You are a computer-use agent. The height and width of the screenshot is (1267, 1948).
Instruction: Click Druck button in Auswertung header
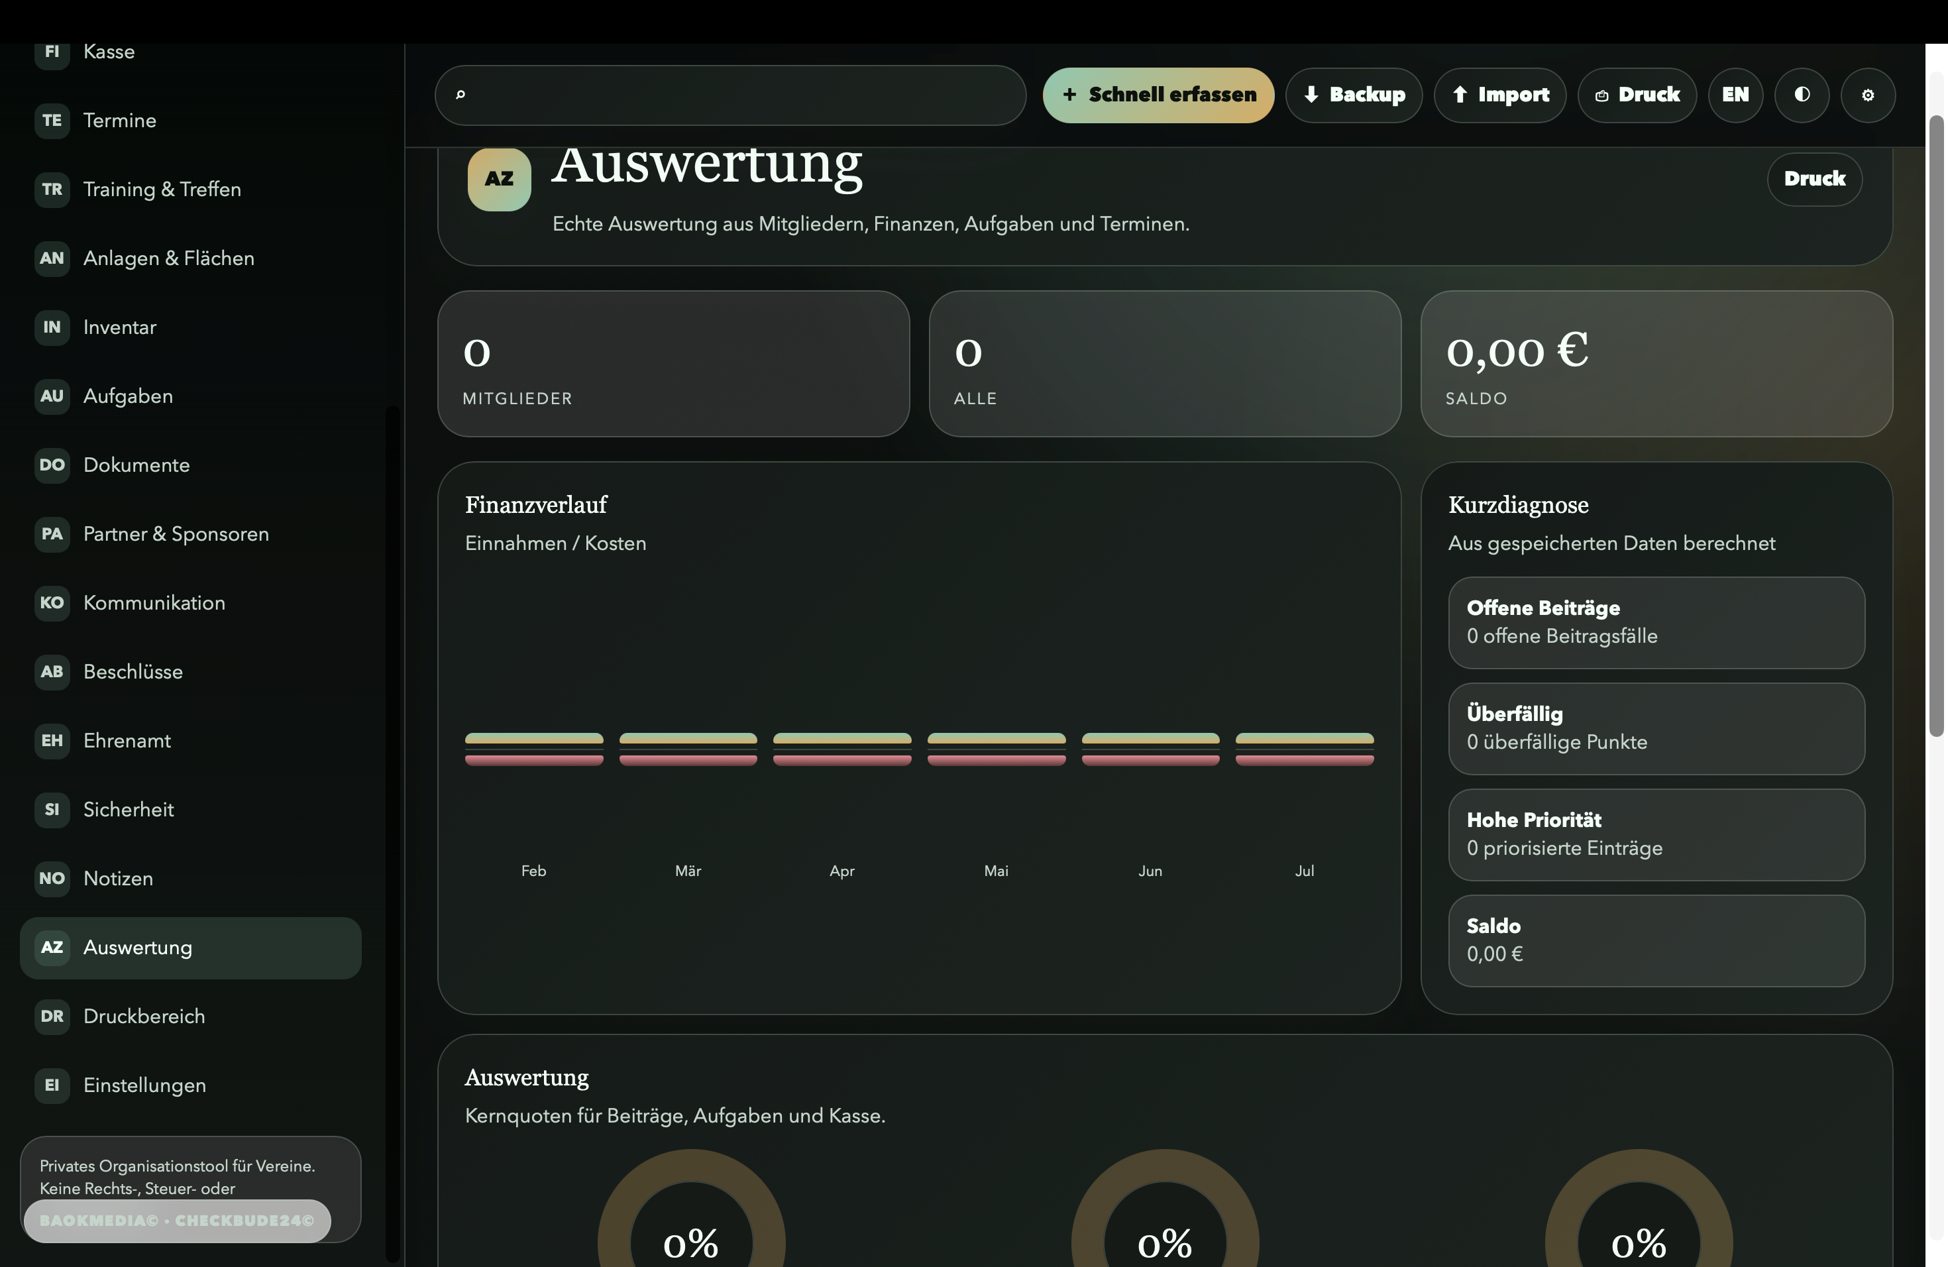point(1815,179)
